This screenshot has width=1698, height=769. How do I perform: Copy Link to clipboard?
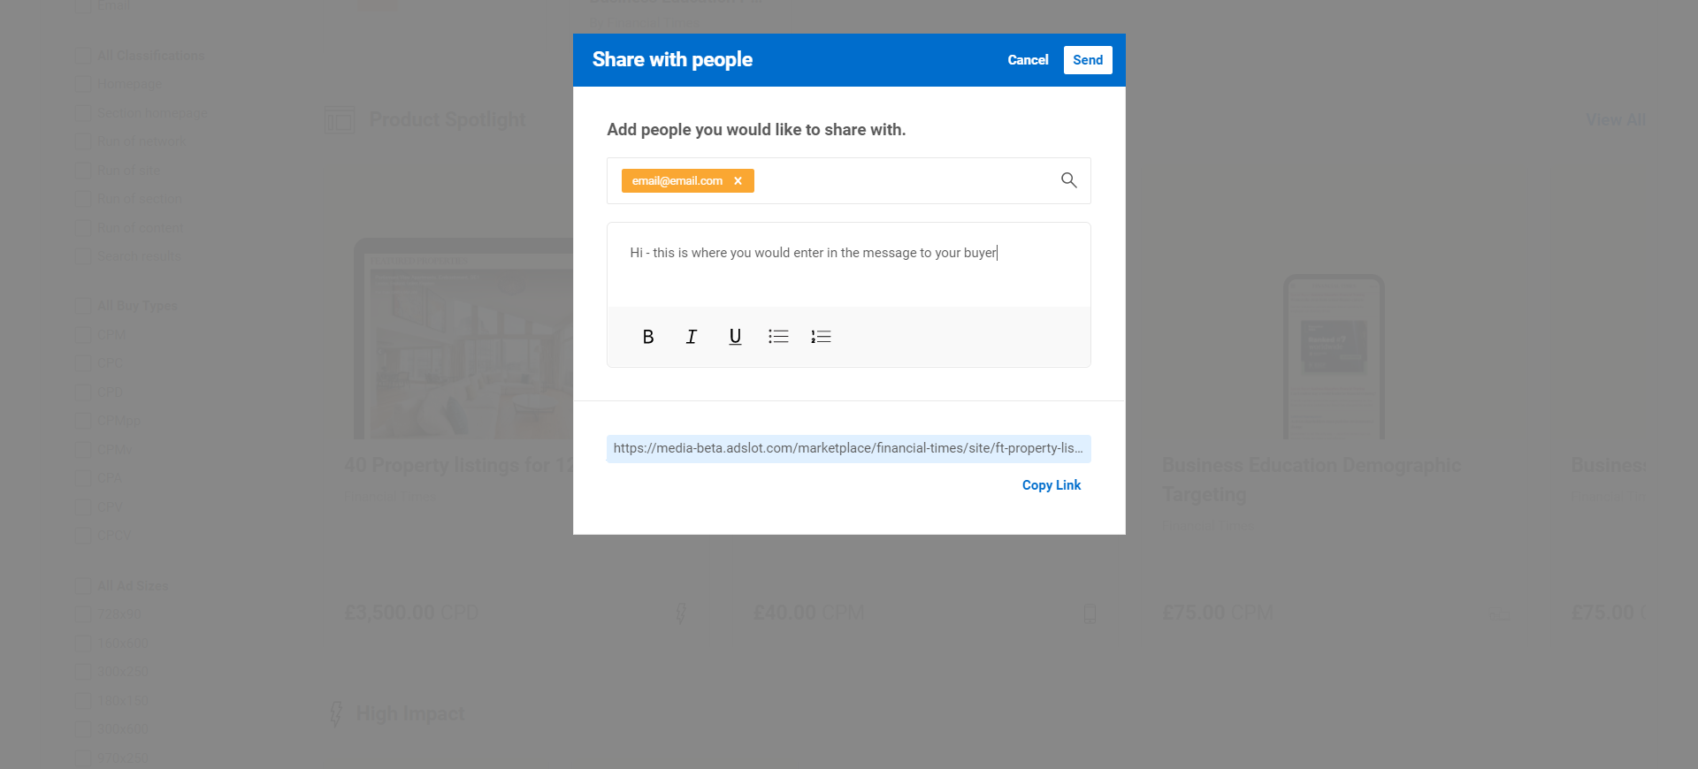1052,485
